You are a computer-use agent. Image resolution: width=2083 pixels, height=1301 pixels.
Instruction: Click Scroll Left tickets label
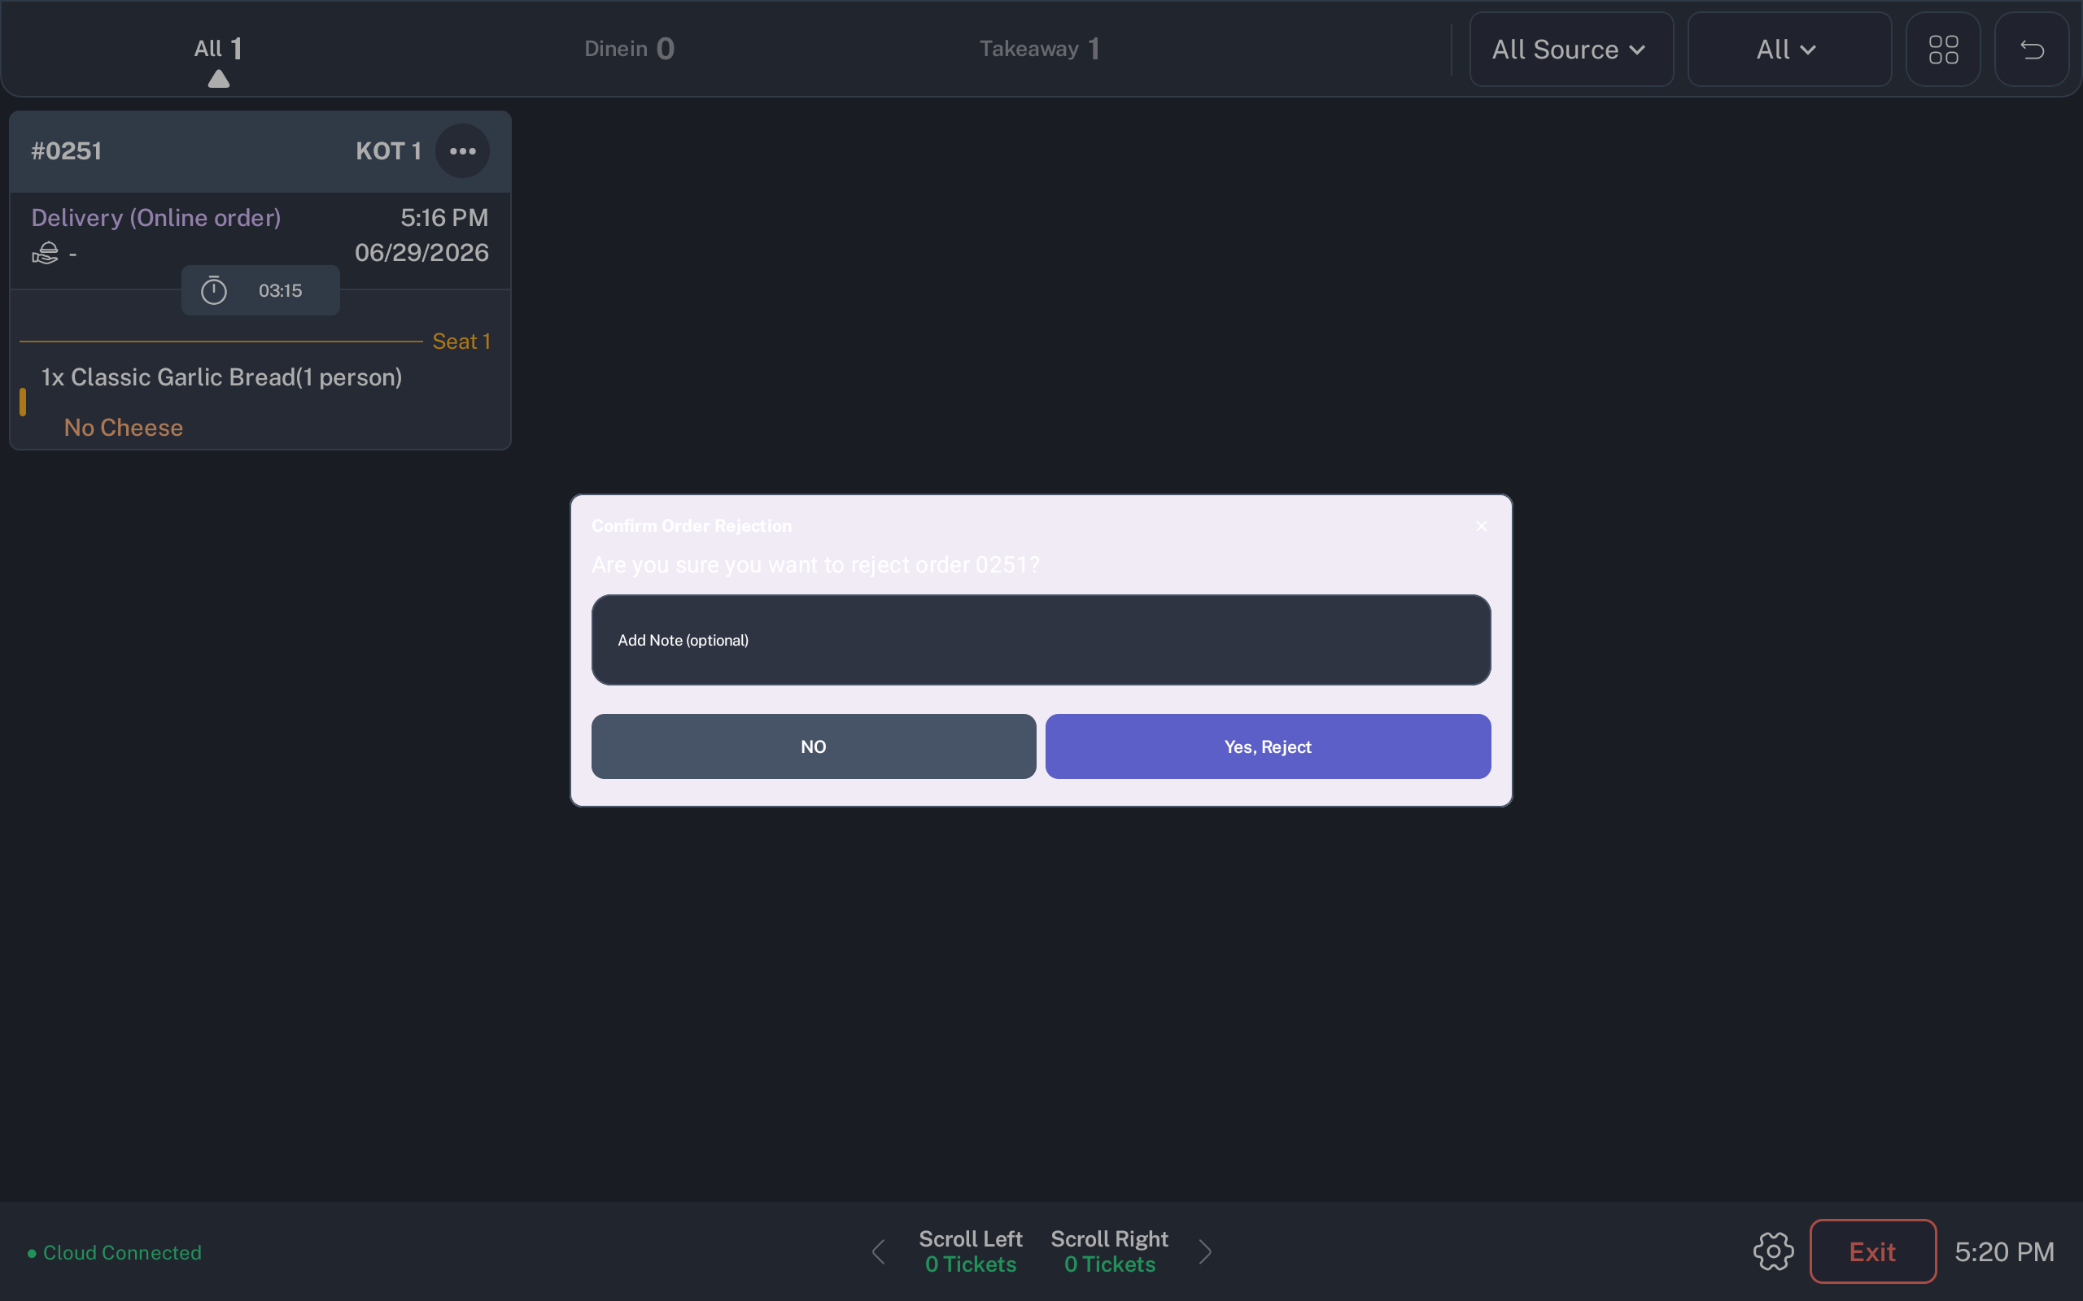pyautogui.click(x=970, y=1251)
